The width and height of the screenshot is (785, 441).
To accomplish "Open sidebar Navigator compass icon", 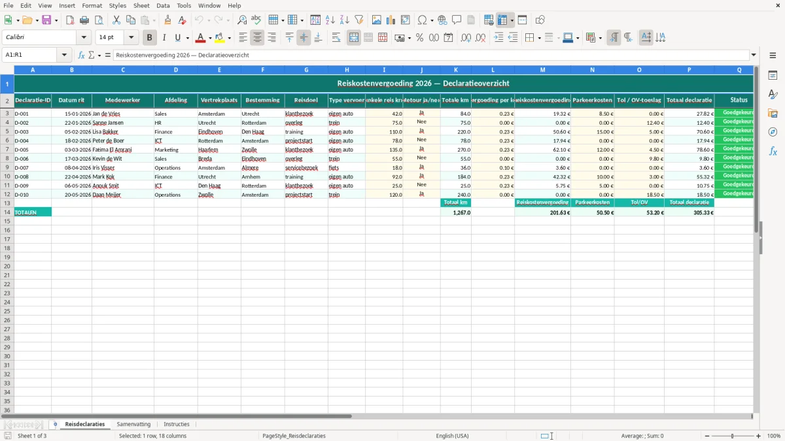I will click(773, 133).
